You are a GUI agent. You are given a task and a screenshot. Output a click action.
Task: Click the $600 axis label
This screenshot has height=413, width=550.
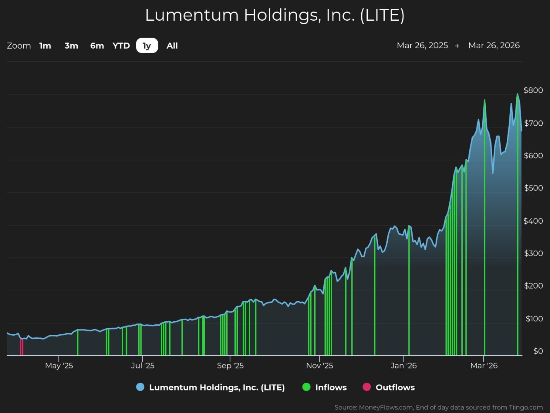(x=533, y=156)
